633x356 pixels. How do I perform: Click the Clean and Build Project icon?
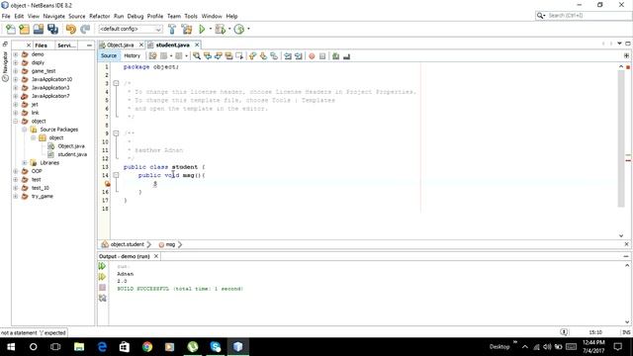point(187,29)
